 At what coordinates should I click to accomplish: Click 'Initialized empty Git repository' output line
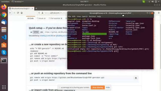click(108, 49)
